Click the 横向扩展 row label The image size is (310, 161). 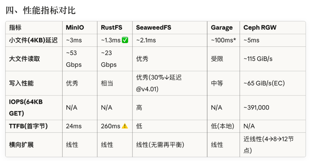pos(21,145)
